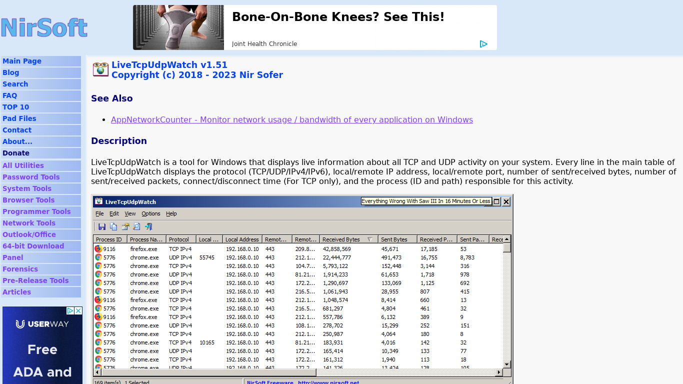Open the Edit menu in LiveTcpUdpWatch
The height and width of the screenshot is (384, 683).
click(x=114, y=213)
